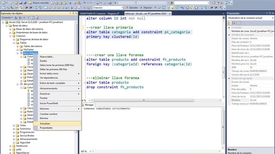This screenshot has width=275, height=154.
Task: Choose Actualizar in the context menu
Action: (57, 124)
